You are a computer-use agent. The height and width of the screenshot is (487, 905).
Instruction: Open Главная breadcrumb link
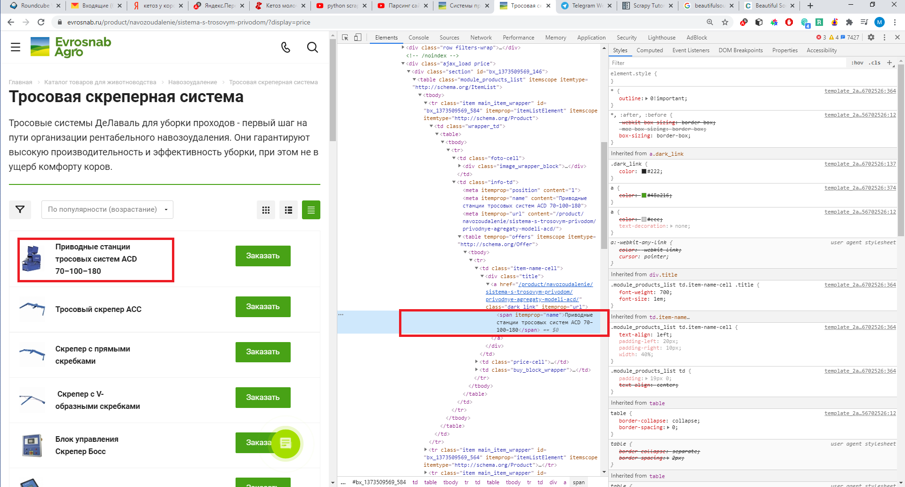(x=20, y=82)
